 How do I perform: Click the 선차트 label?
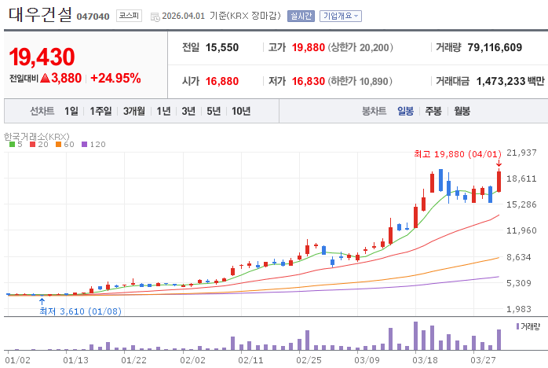click(42, 112)
